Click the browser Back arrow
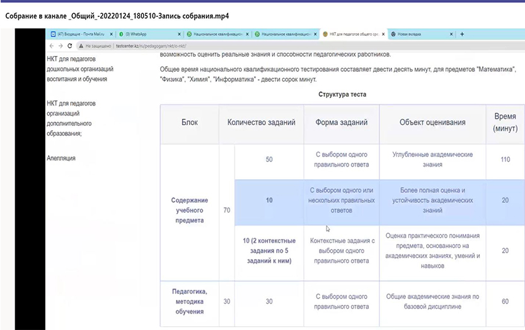This screenshot has width=525, height=330. pyautogui.click(x=51, y=46)
